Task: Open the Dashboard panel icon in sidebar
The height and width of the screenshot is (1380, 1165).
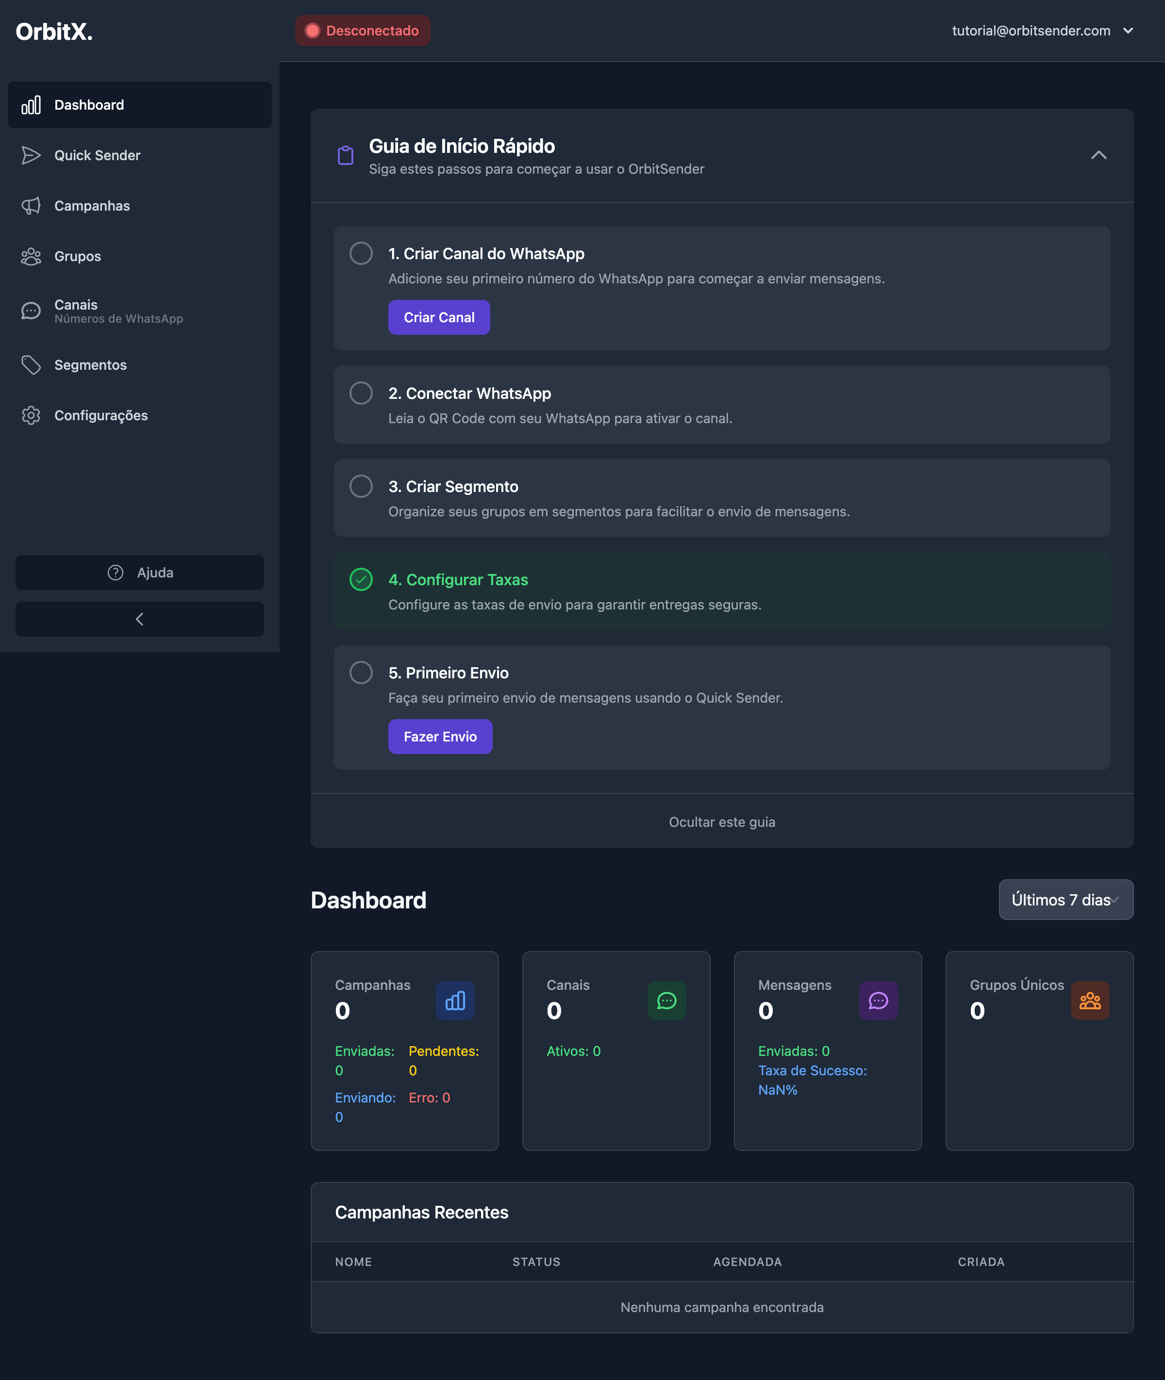Action: tap(31, 104)
